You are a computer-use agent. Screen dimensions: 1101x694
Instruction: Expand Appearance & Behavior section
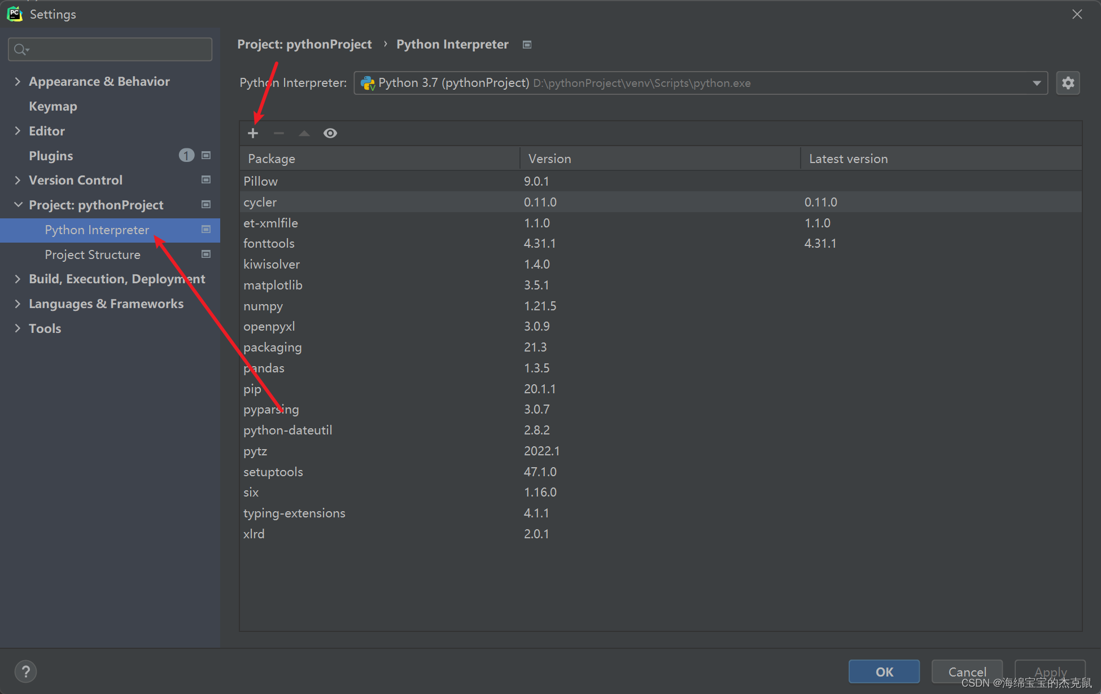[x=18, y=81]
